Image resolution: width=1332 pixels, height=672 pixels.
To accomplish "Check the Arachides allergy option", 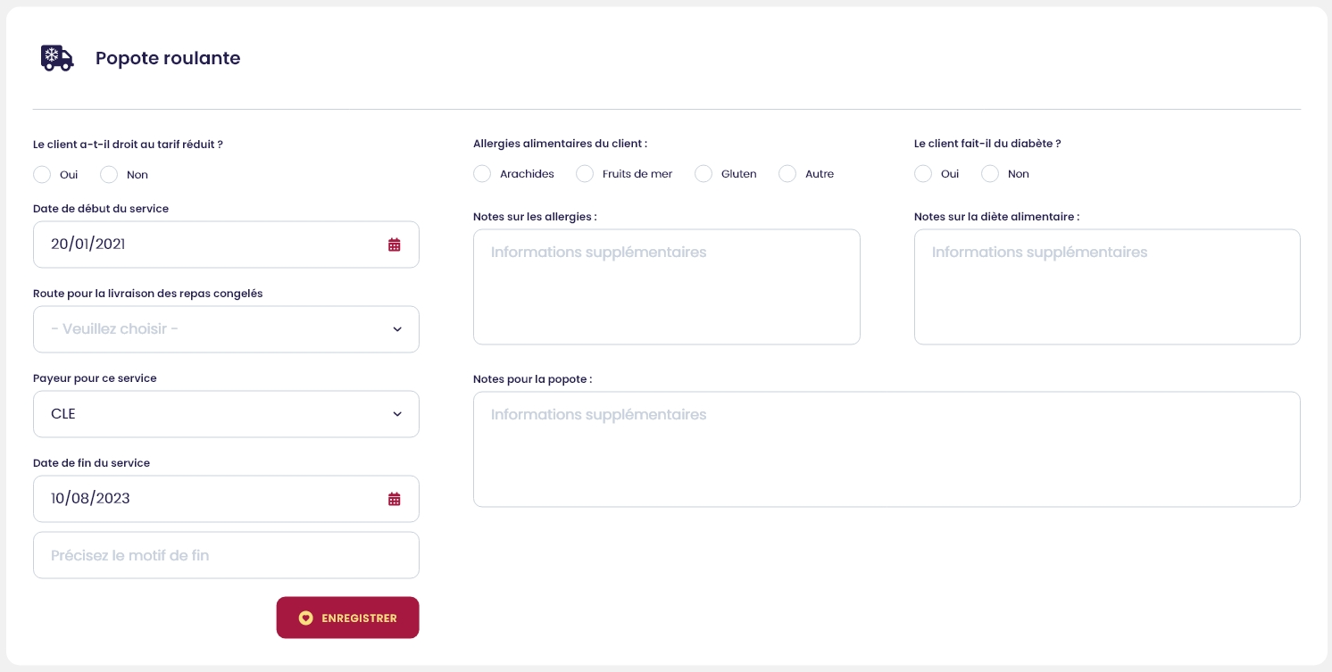I will point(482,174).
